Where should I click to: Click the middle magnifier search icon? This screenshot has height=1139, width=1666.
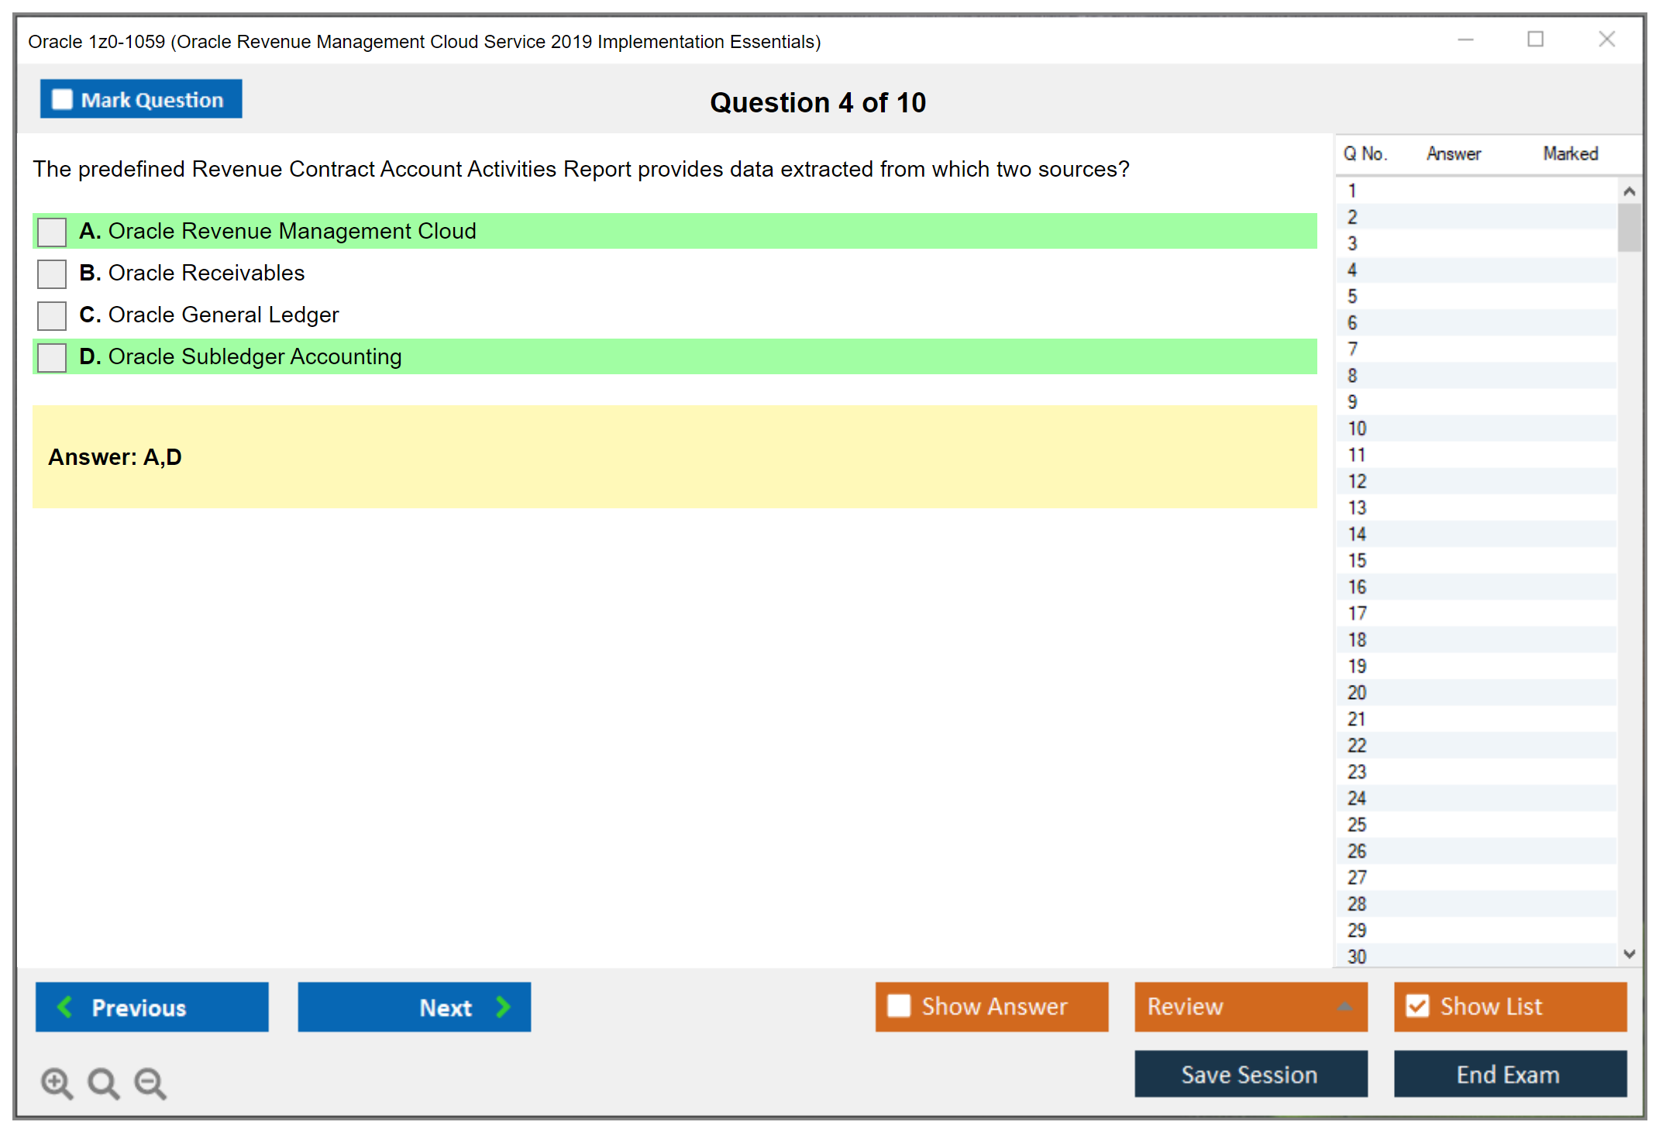103,1082
